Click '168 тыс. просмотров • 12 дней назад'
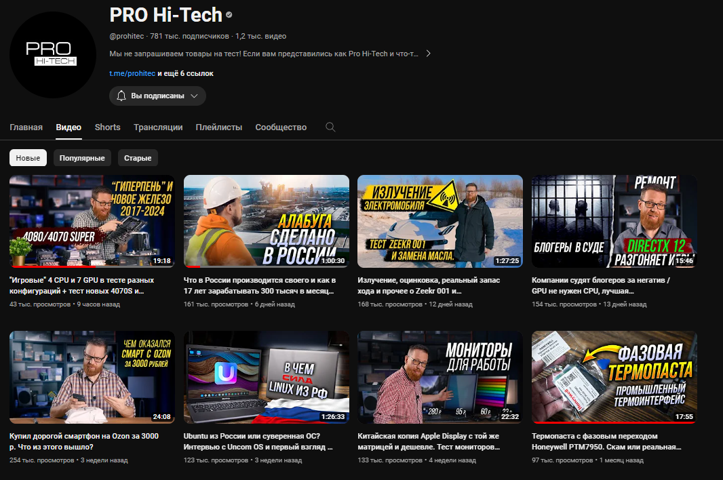Viewport: 723px width, 480px height. click(x=415, y=304)
